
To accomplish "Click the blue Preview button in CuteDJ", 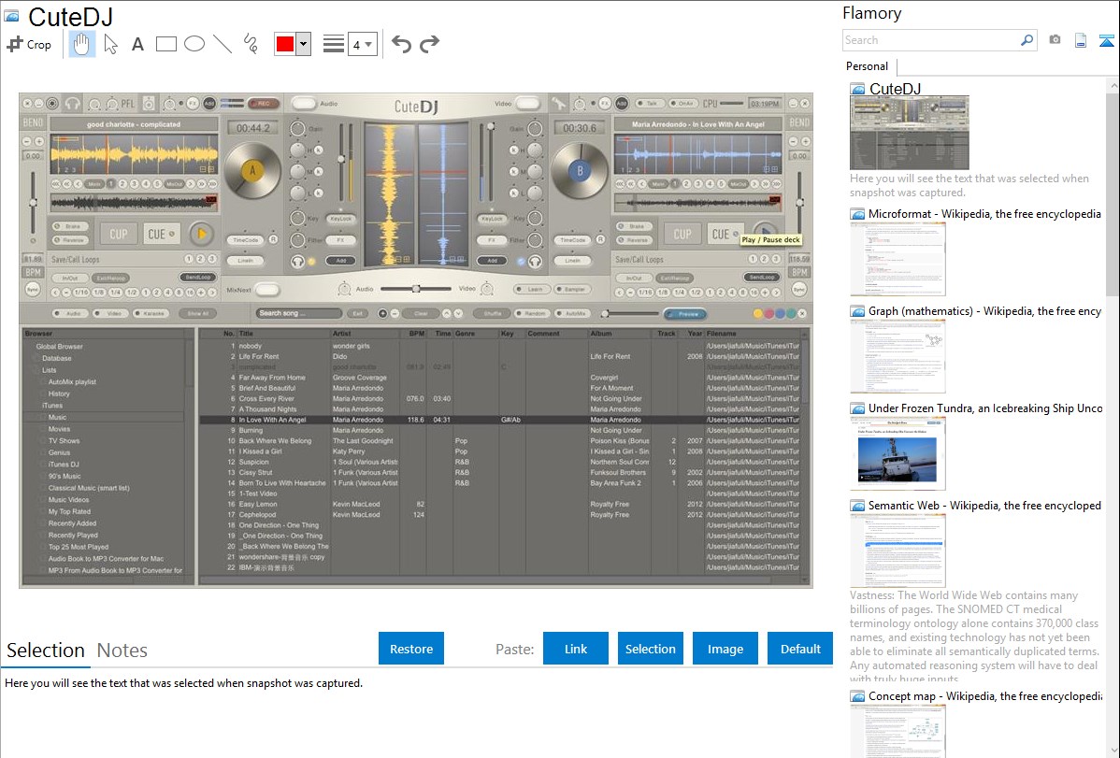I will [685, 314].
